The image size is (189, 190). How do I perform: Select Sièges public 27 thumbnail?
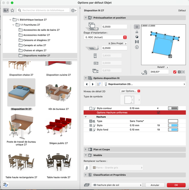pos(59,127)
